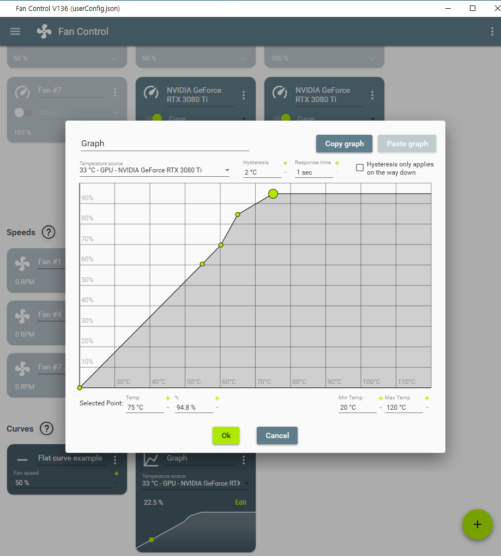Image resolution: width=501 pixels, height=556 pixels.
Task: Increase Response time with plus icon
Action: pyautogui.click(x=337, y=163)
